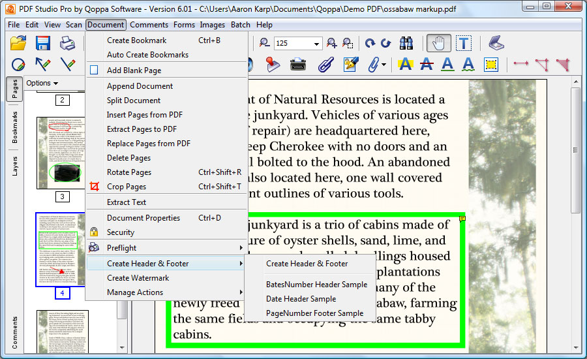Viewport: 587px width, 359px height.
Task: Choose Auto Create Bookmarks
Action: click(166, 55)
